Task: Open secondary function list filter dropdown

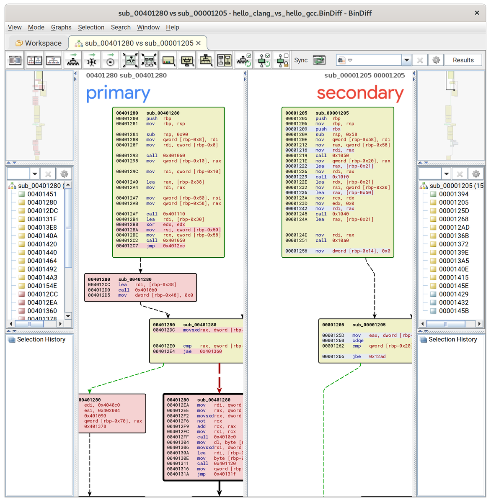Action: (446, 173)
